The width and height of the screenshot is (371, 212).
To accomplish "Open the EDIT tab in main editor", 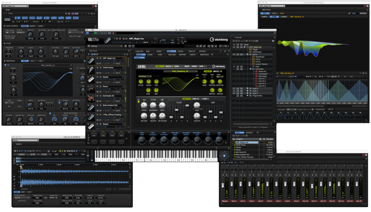I will (x=171, y=51).
